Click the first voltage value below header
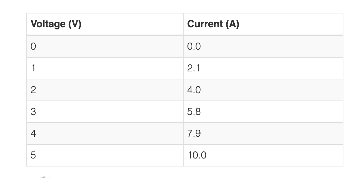The height and width of the screenshot is (178, 364). (x=105, y=46)
